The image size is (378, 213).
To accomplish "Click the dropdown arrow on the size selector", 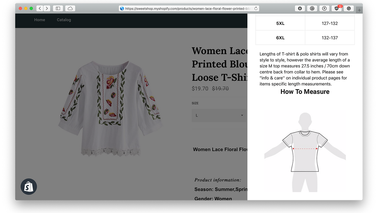I will pyautogui.click(x=242, y=115).
